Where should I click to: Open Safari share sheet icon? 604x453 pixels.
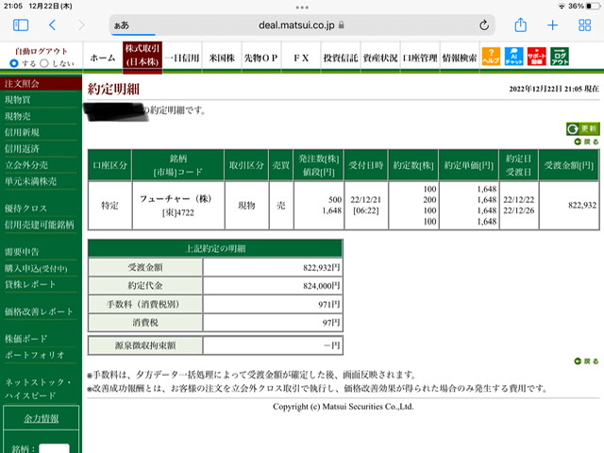pos(520,25)
